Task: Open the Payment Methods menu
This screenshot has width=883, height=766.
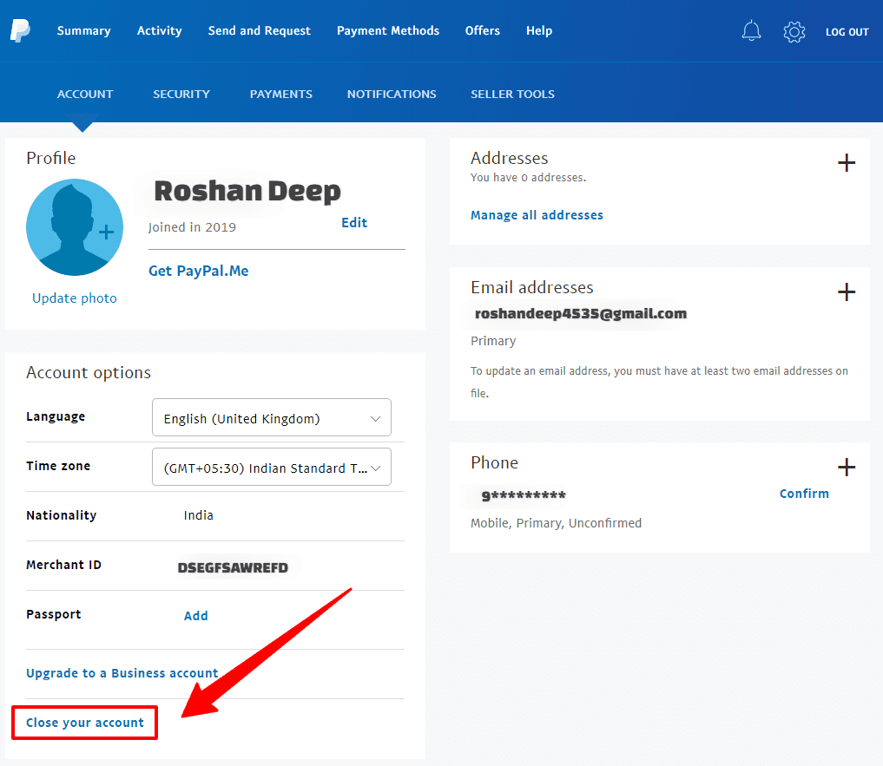Action: click(x=387, y=30)
